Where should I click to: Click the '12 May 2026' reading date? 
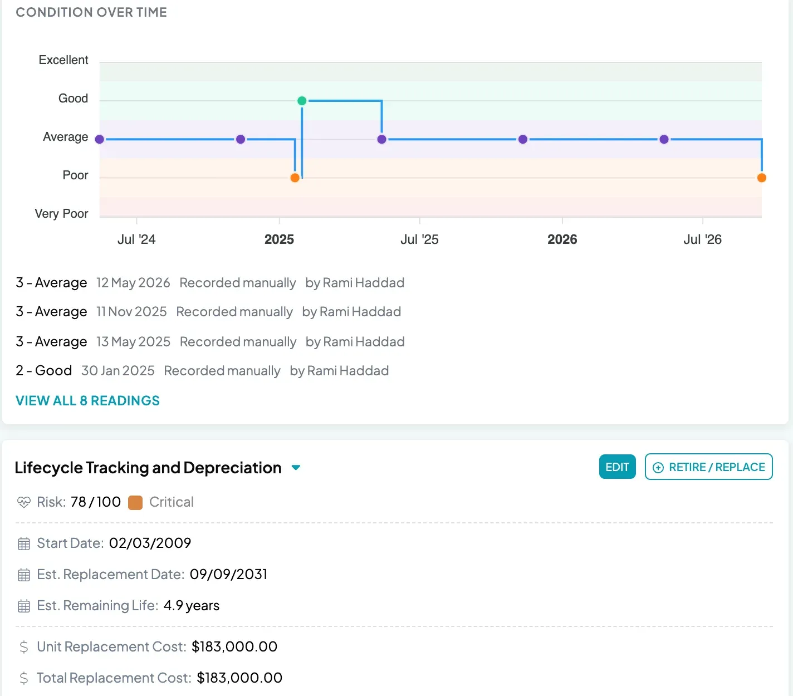[133, 283]
